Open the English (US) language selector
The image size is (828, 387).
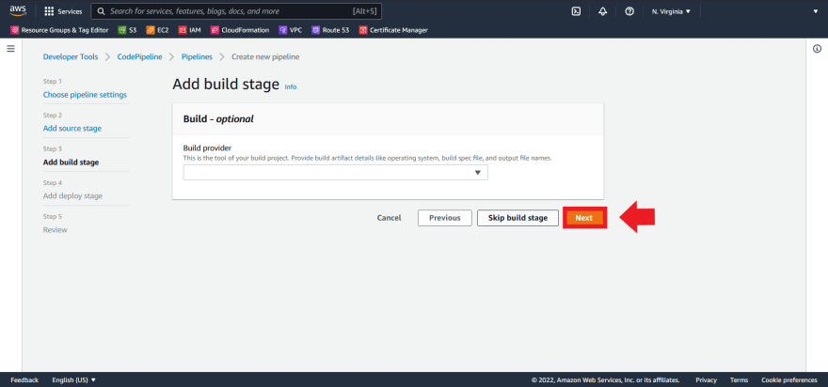tap(74, 379)
